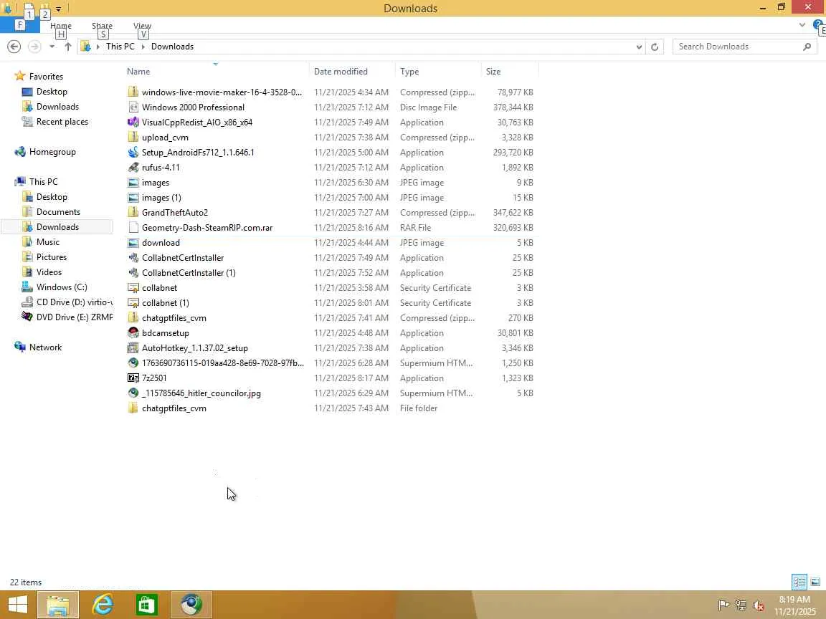Image resolution: width=826 pixels, height=619 pixels.
Task: Open the Share ribbon tab
Action: pos(102,26)
